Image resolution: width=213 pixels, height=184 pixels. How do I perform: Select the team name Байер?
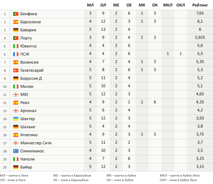[26, 167]
